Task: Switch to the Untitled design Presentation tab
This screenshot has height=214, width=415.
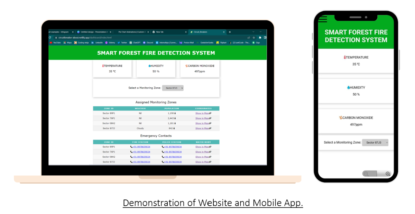Action: tap(94, 32)
